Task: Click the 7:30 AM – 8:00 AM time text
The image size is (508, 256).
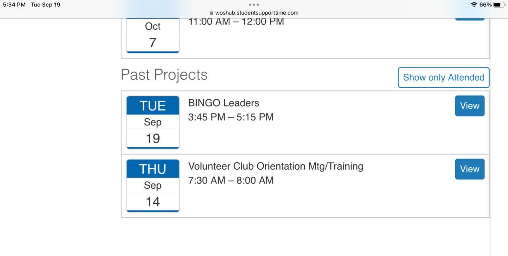Action: tap(231, 181)
